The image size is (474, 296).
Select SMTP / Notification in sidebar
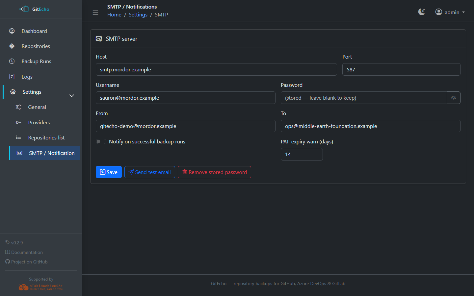pyautogui.click(x=51, y=153)
